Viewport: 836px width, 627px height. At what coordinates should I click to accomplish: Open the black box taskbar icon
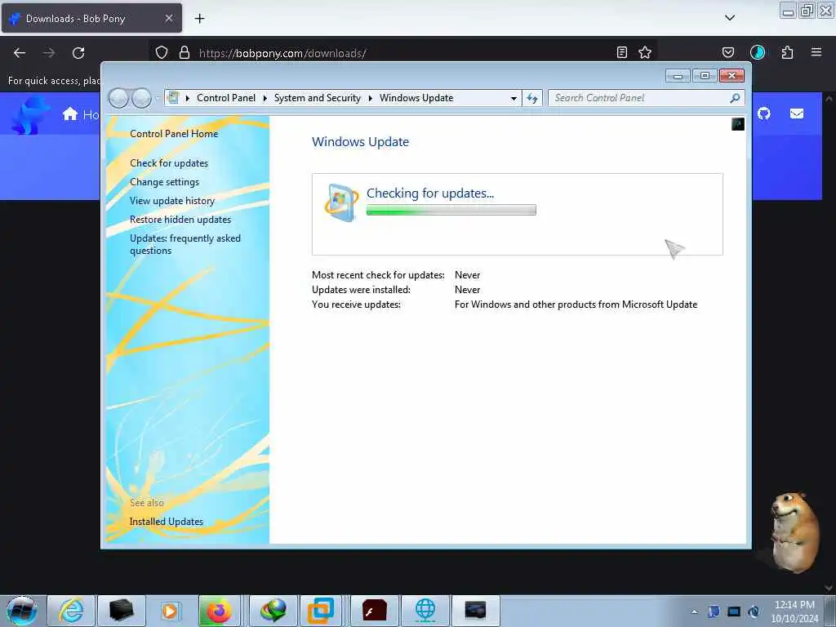point(121,611)
